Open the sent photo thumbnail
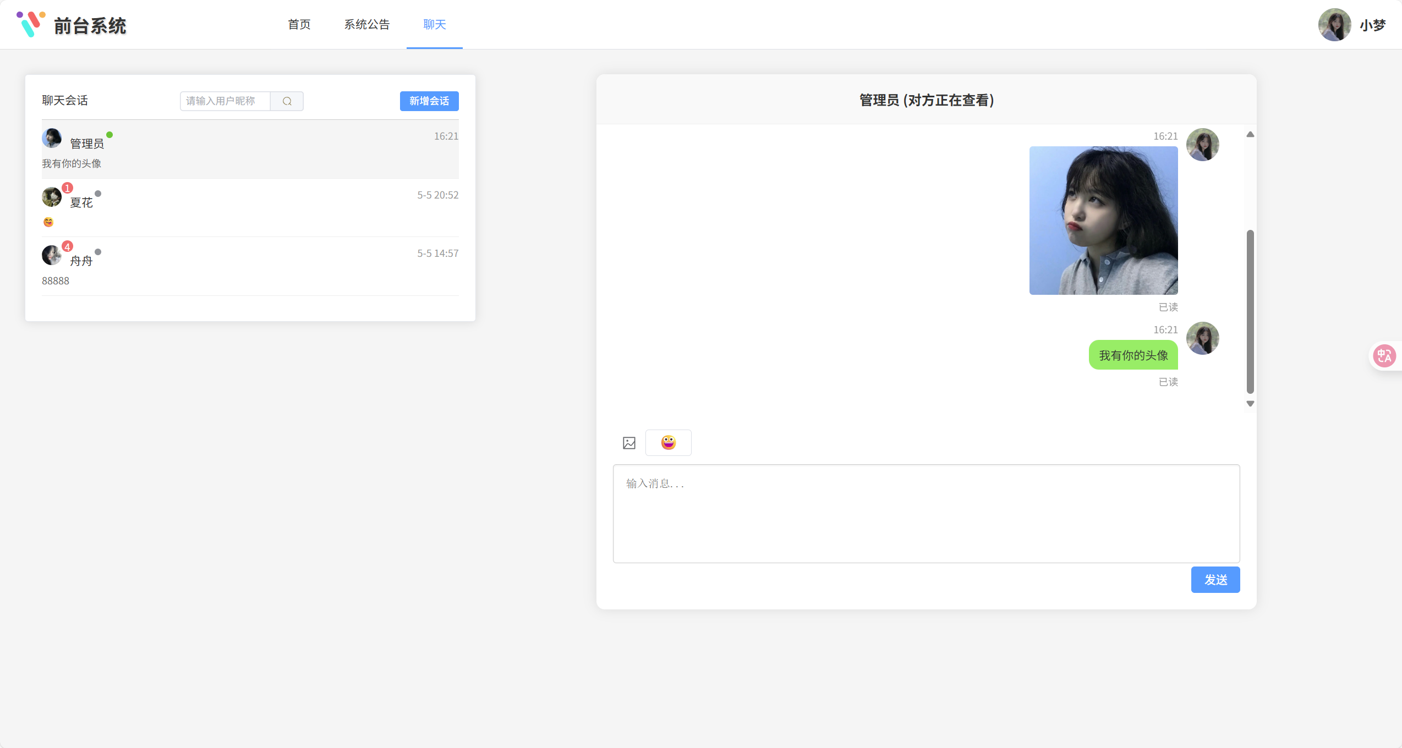 click(1103, 221)
